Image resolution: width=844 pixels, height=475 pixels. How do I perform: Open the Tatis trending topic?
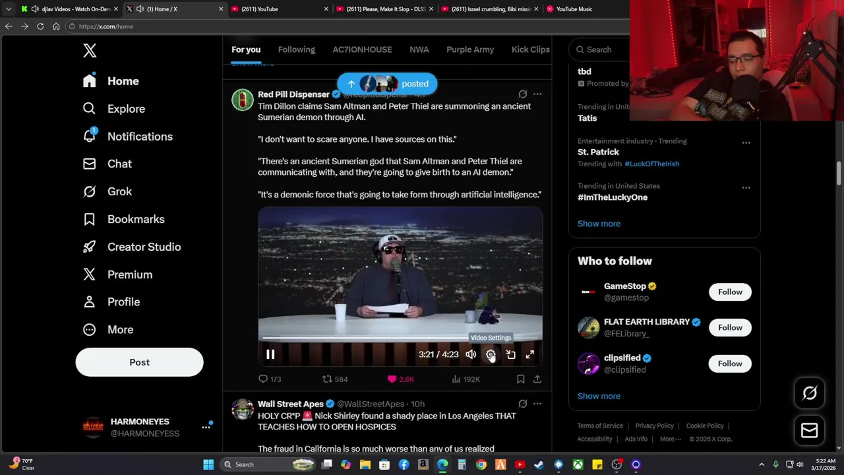587,118
